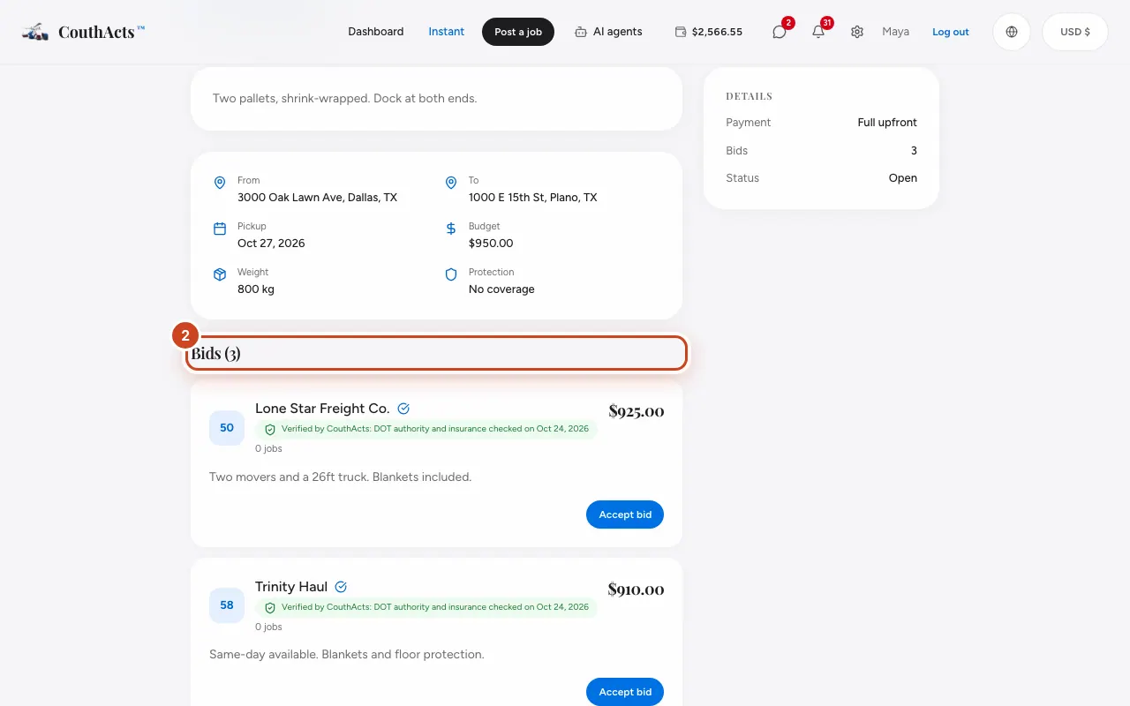Click the To location pin icon
This screenshot has height=706, width=1130.
pos(451,183)
